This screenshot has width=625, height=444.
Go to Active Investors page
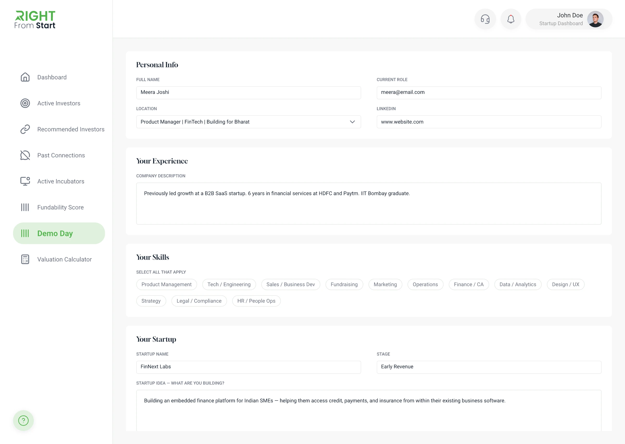point(59,103)
